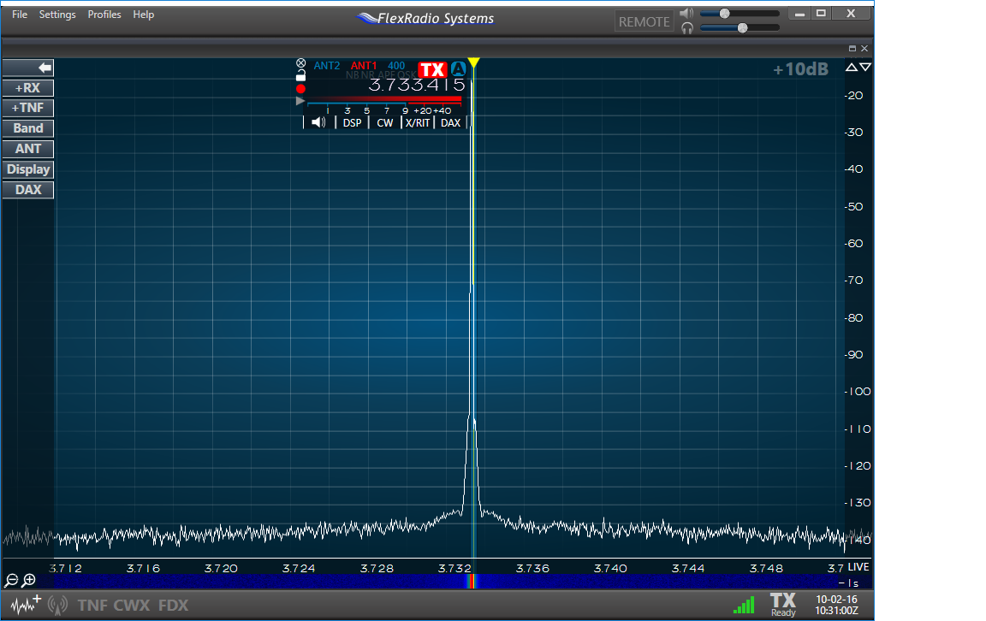Click the S-meter signal scale
Screen dimensions: 986x621
385,105
